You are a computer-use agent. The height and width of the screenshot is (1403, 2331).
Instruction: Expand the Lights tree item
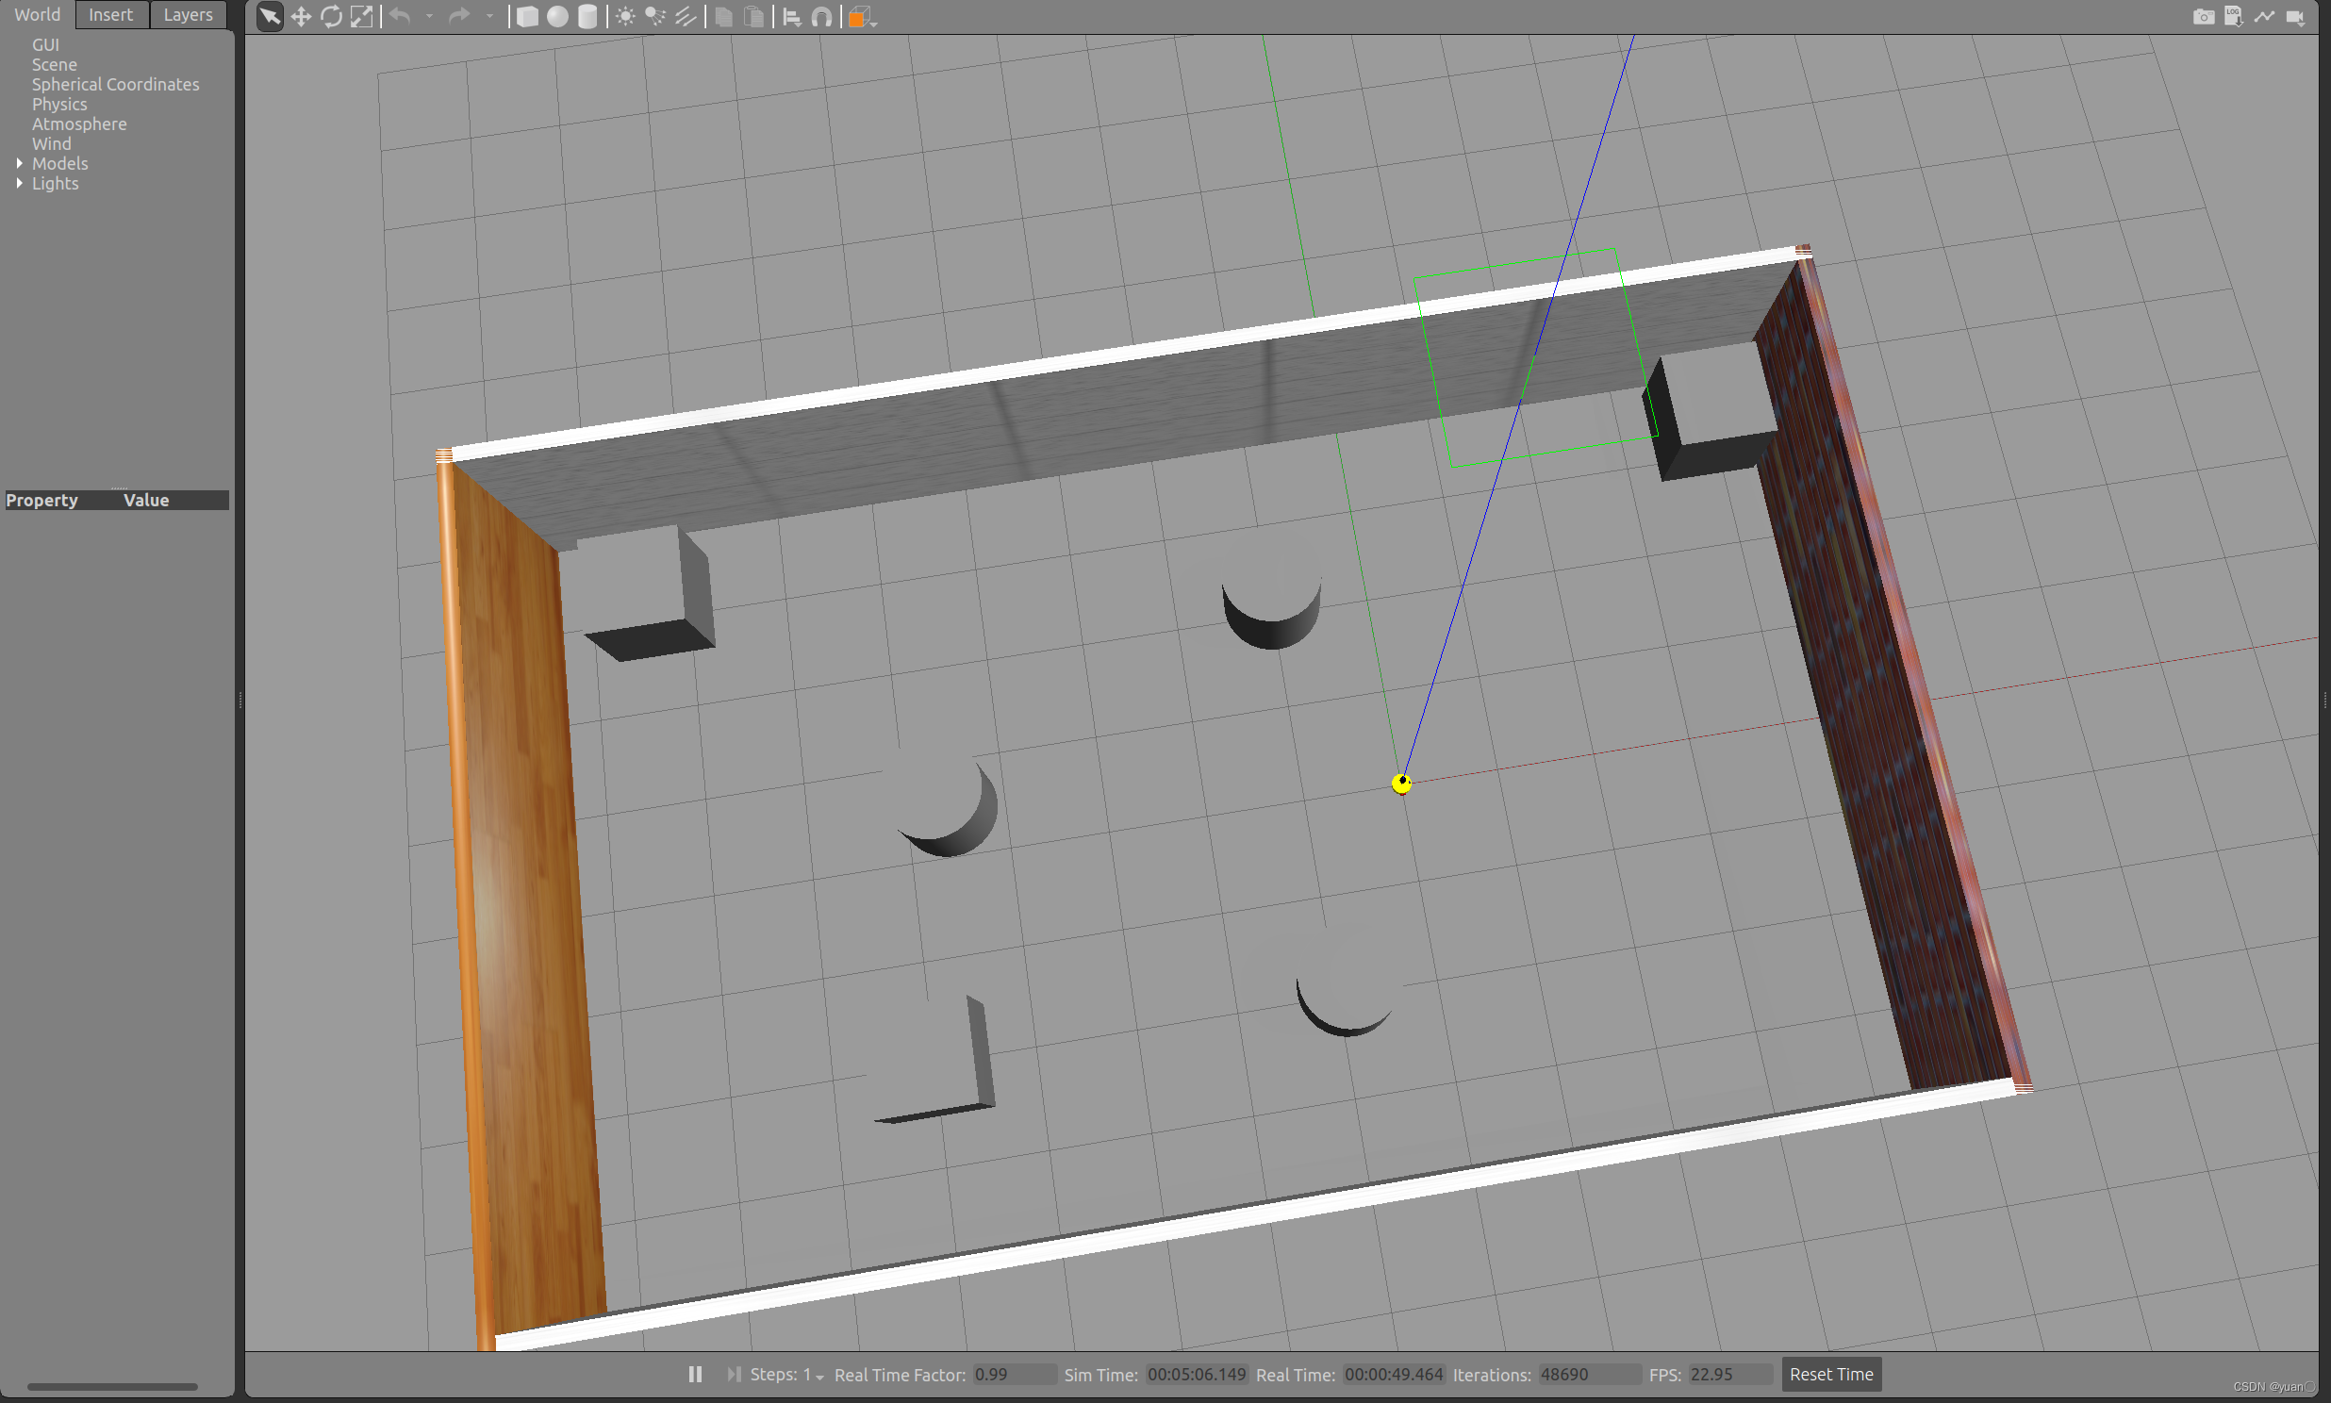20,184
